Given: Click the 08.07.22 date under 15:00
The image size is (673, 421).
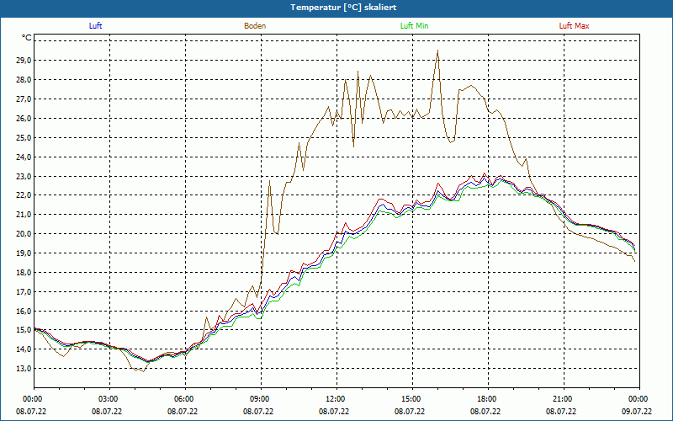Looking at the screenshot, I should [410, 412].
